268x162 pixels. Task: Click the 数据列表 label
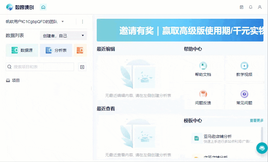(x=15, y=36)
